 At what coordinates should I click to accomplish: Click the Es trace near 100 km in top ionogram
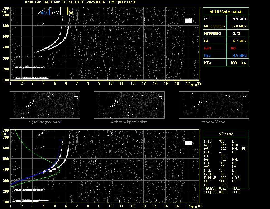pos(31,78)
